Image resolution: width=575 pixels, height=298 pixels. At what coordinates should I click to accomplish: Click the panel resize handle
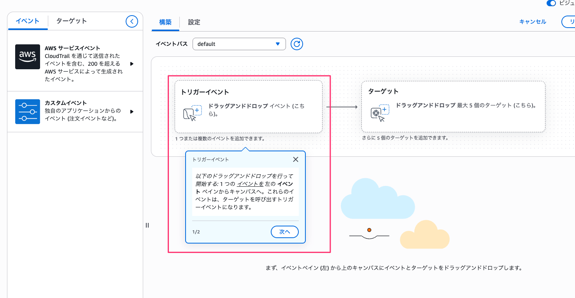(147, 225)
